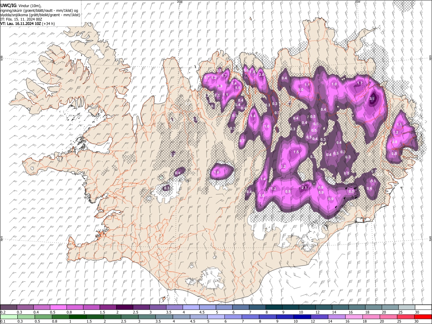Click the bright red swatch ending the lower legend row
This screenshot has width=432, height=324.
(423, 317)
